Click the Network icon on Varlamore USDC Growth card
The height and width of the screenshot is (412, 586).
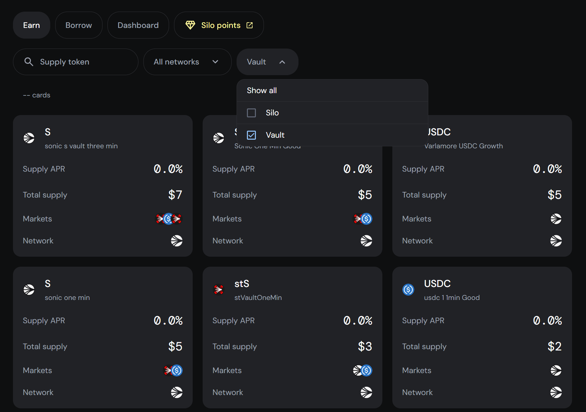click(x=556, y=241)
